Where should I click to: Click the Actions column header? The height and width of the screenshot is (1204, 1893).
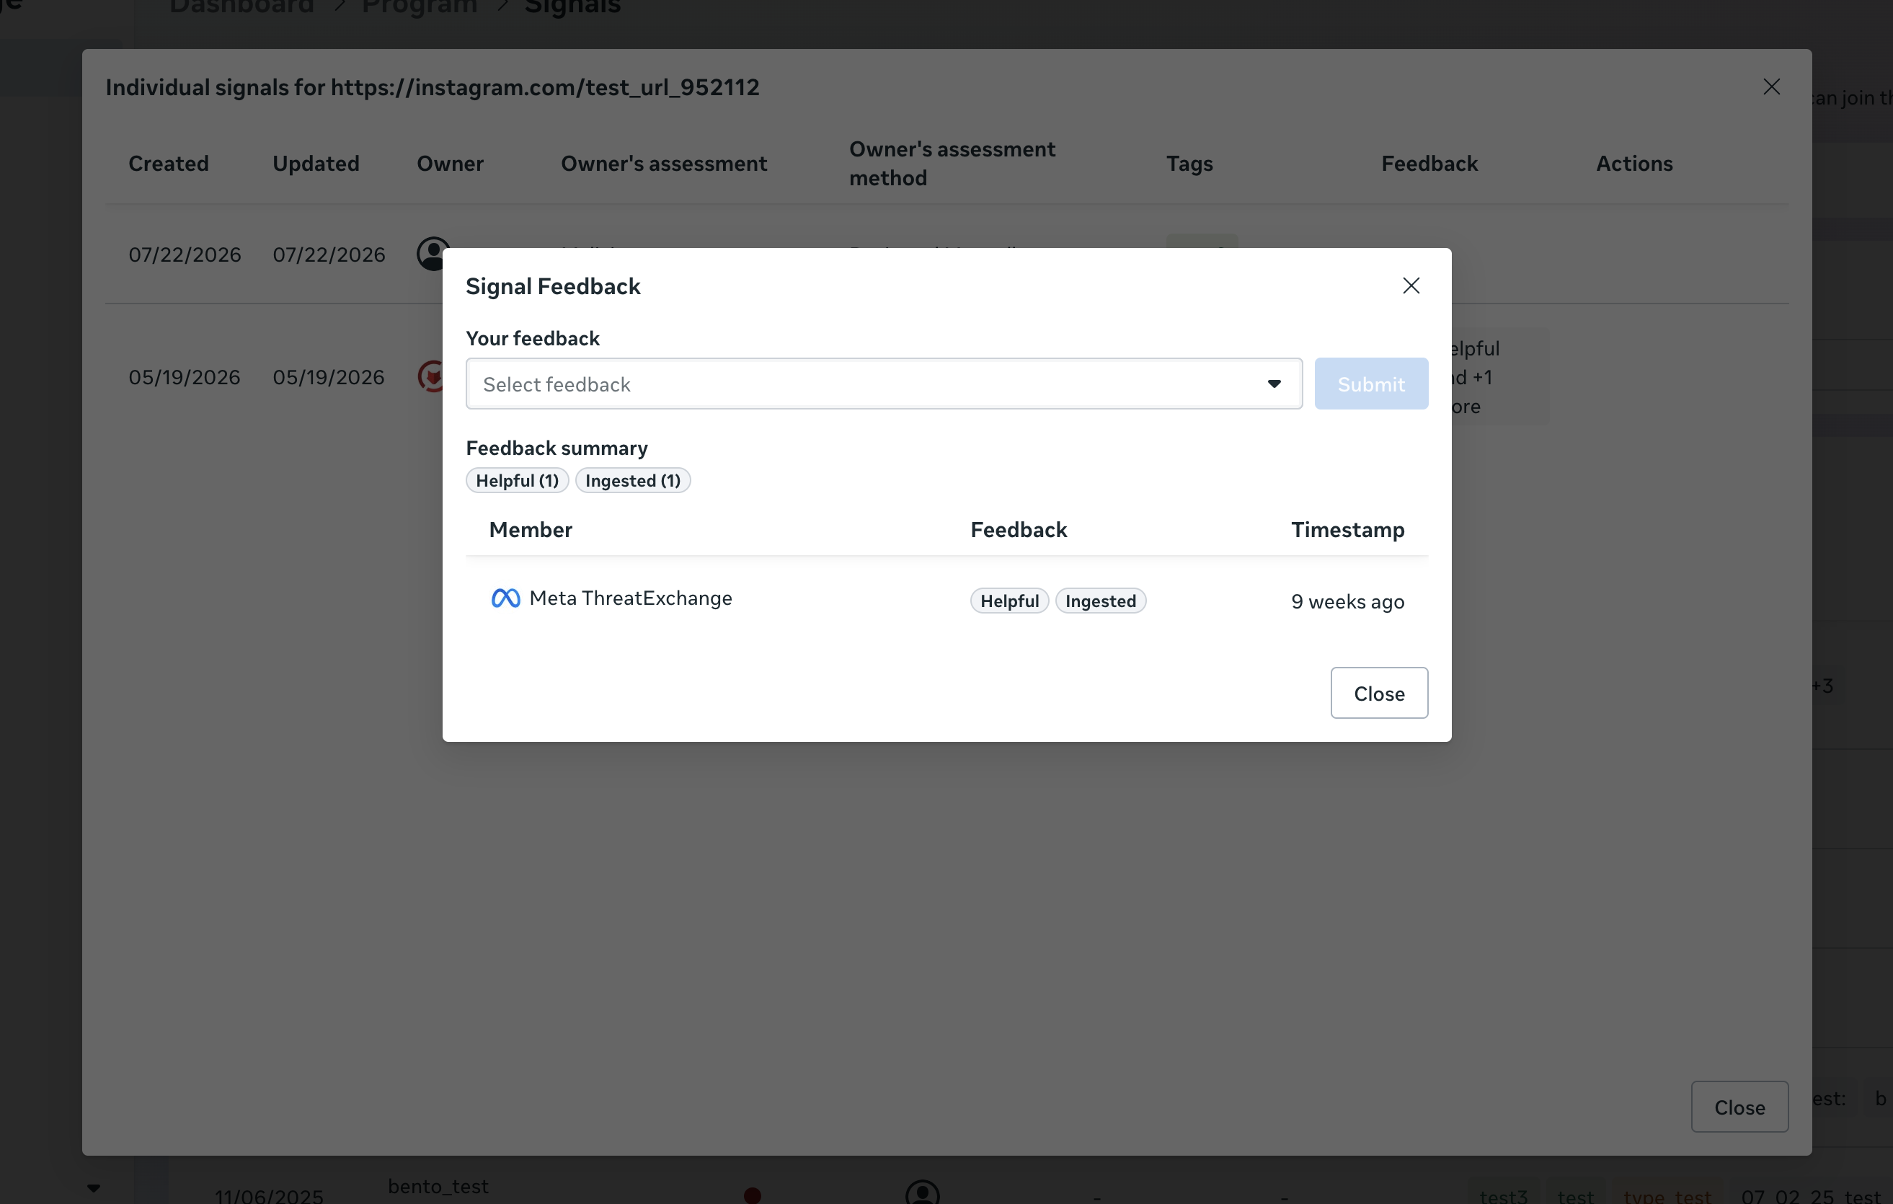coord(1634,164)
